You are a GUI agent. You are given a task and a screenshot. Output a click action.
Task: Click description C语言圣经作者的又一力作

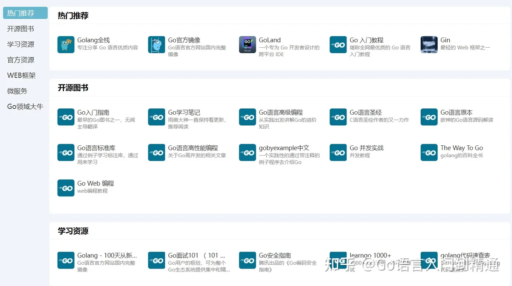pyautogui.click(x=379, y=120)
